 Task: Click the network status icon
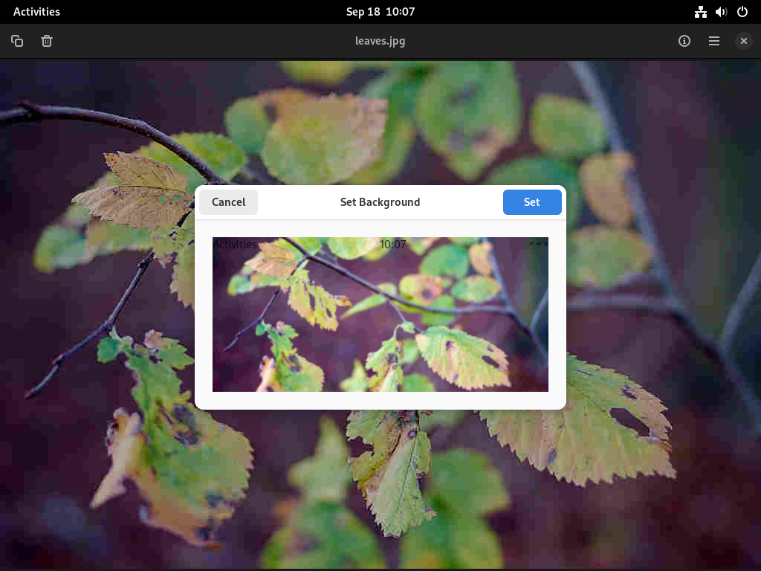tap(700, 12)
